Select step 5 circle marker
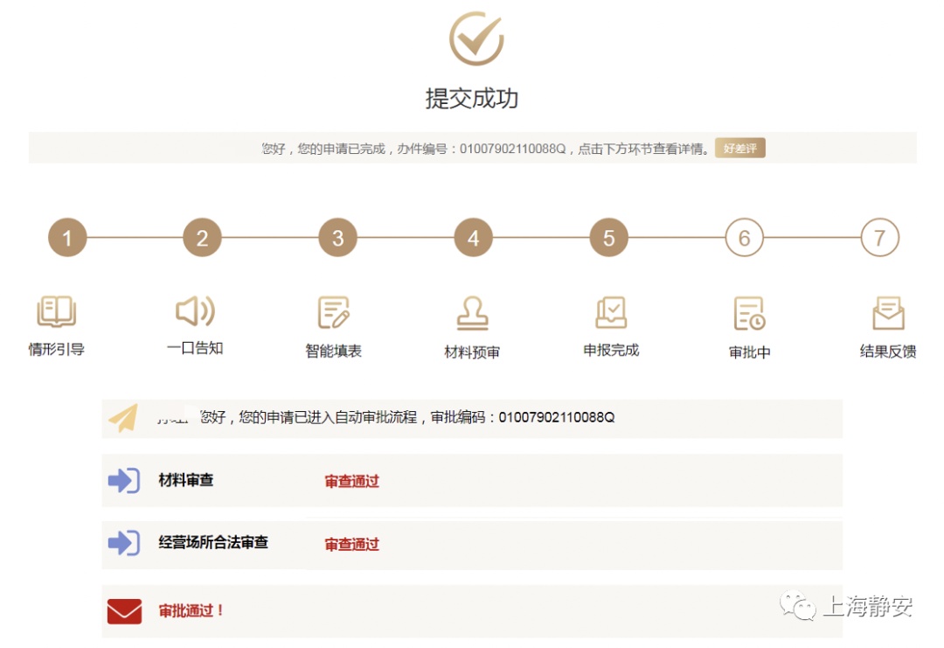This screenshot has width=944, height=648. click(608, 238)
